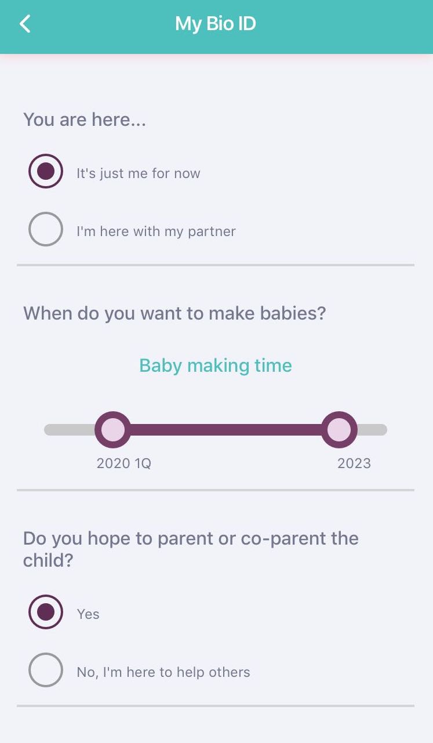Viewport: 433px width, 743px height.
Task: Click the "2020 1Q" slider label
Action: 123,463
